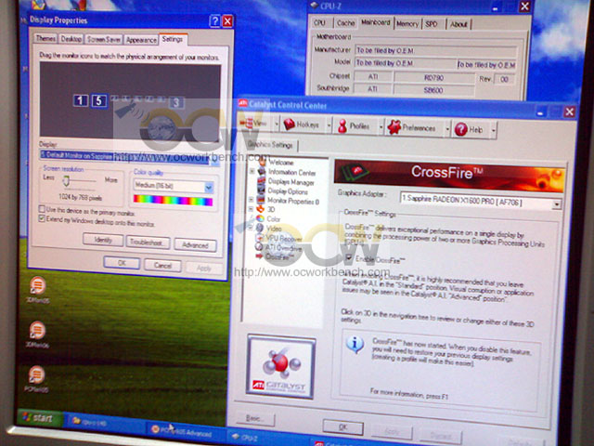Click the ATI Catalyst logo thumbnail
Image resolution: width=594 pixels, height=446 pixels.
click(x=280, y=367)
